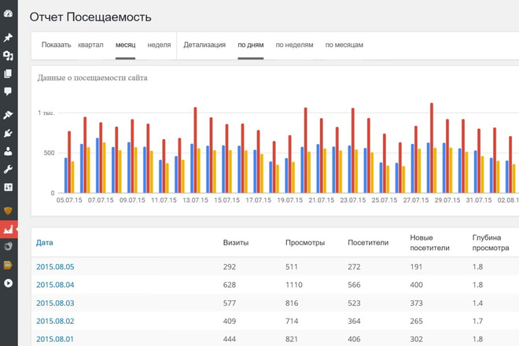Click the depth value 1.4
Screen dimensions: 519x346
[x=477, y=303]
